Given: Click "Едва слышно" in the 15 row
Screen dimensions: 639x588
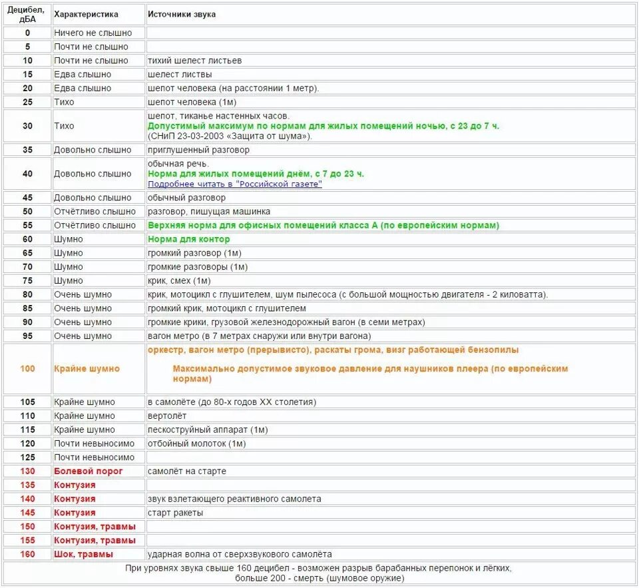Looking at the screenshot, I should pyautogui.click(x=99, y=74).
